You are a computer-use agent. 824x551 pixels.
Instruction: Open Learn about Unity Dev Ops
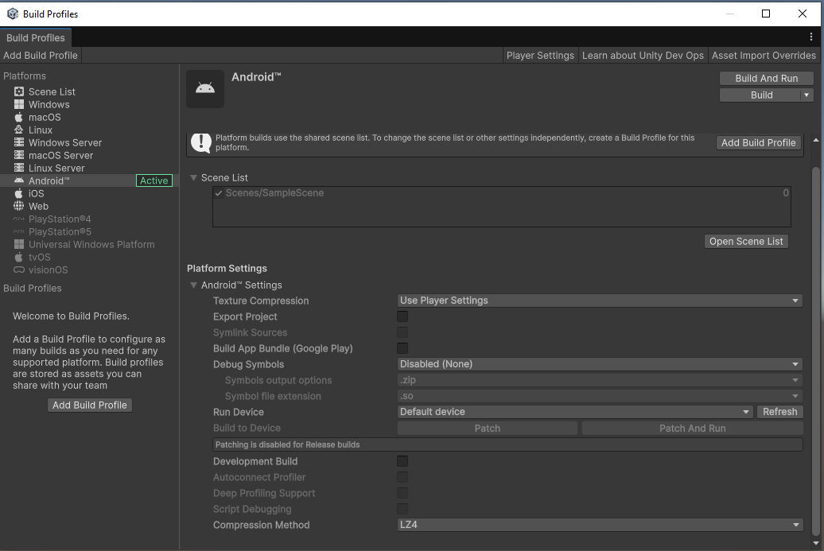(x=643, y=55)
